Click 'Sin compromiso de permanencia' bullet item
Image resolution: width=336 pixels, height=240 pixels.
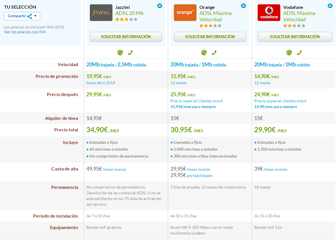point(119,156)
